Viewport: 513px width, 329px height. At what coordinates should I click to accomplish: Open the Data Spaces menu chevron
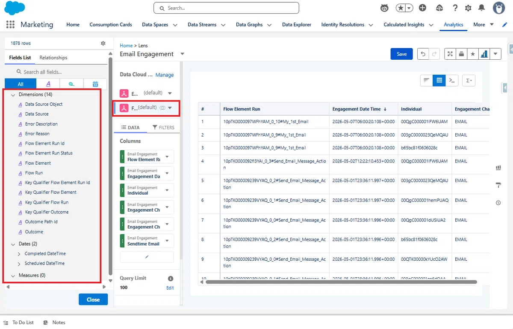(175, 25)
